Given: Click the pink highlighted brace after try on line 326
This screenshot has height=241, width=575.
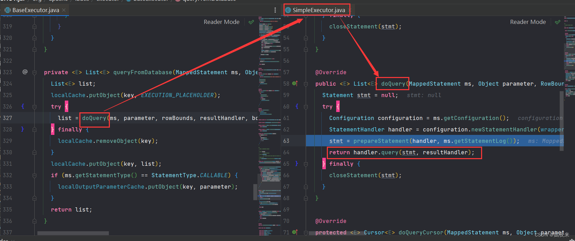Looking at the screenshot, I should tap(67, 106).
